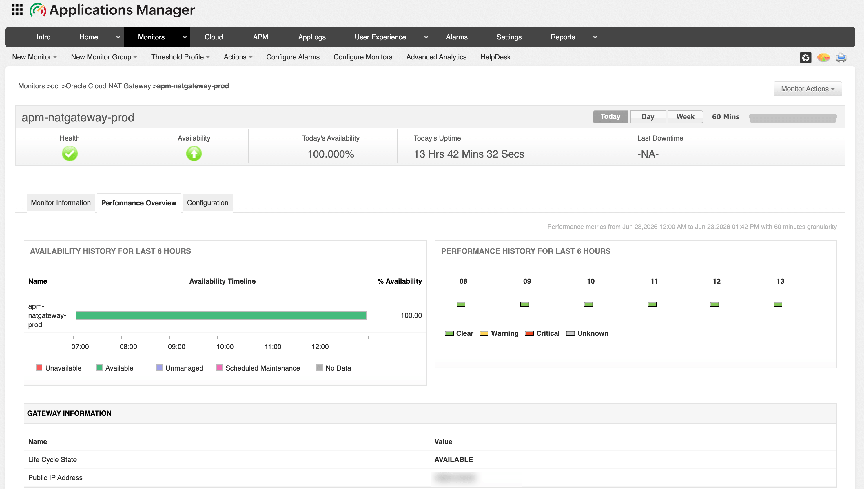Click the Last Downtime -NA- value
864x489 pixels.
648,154
